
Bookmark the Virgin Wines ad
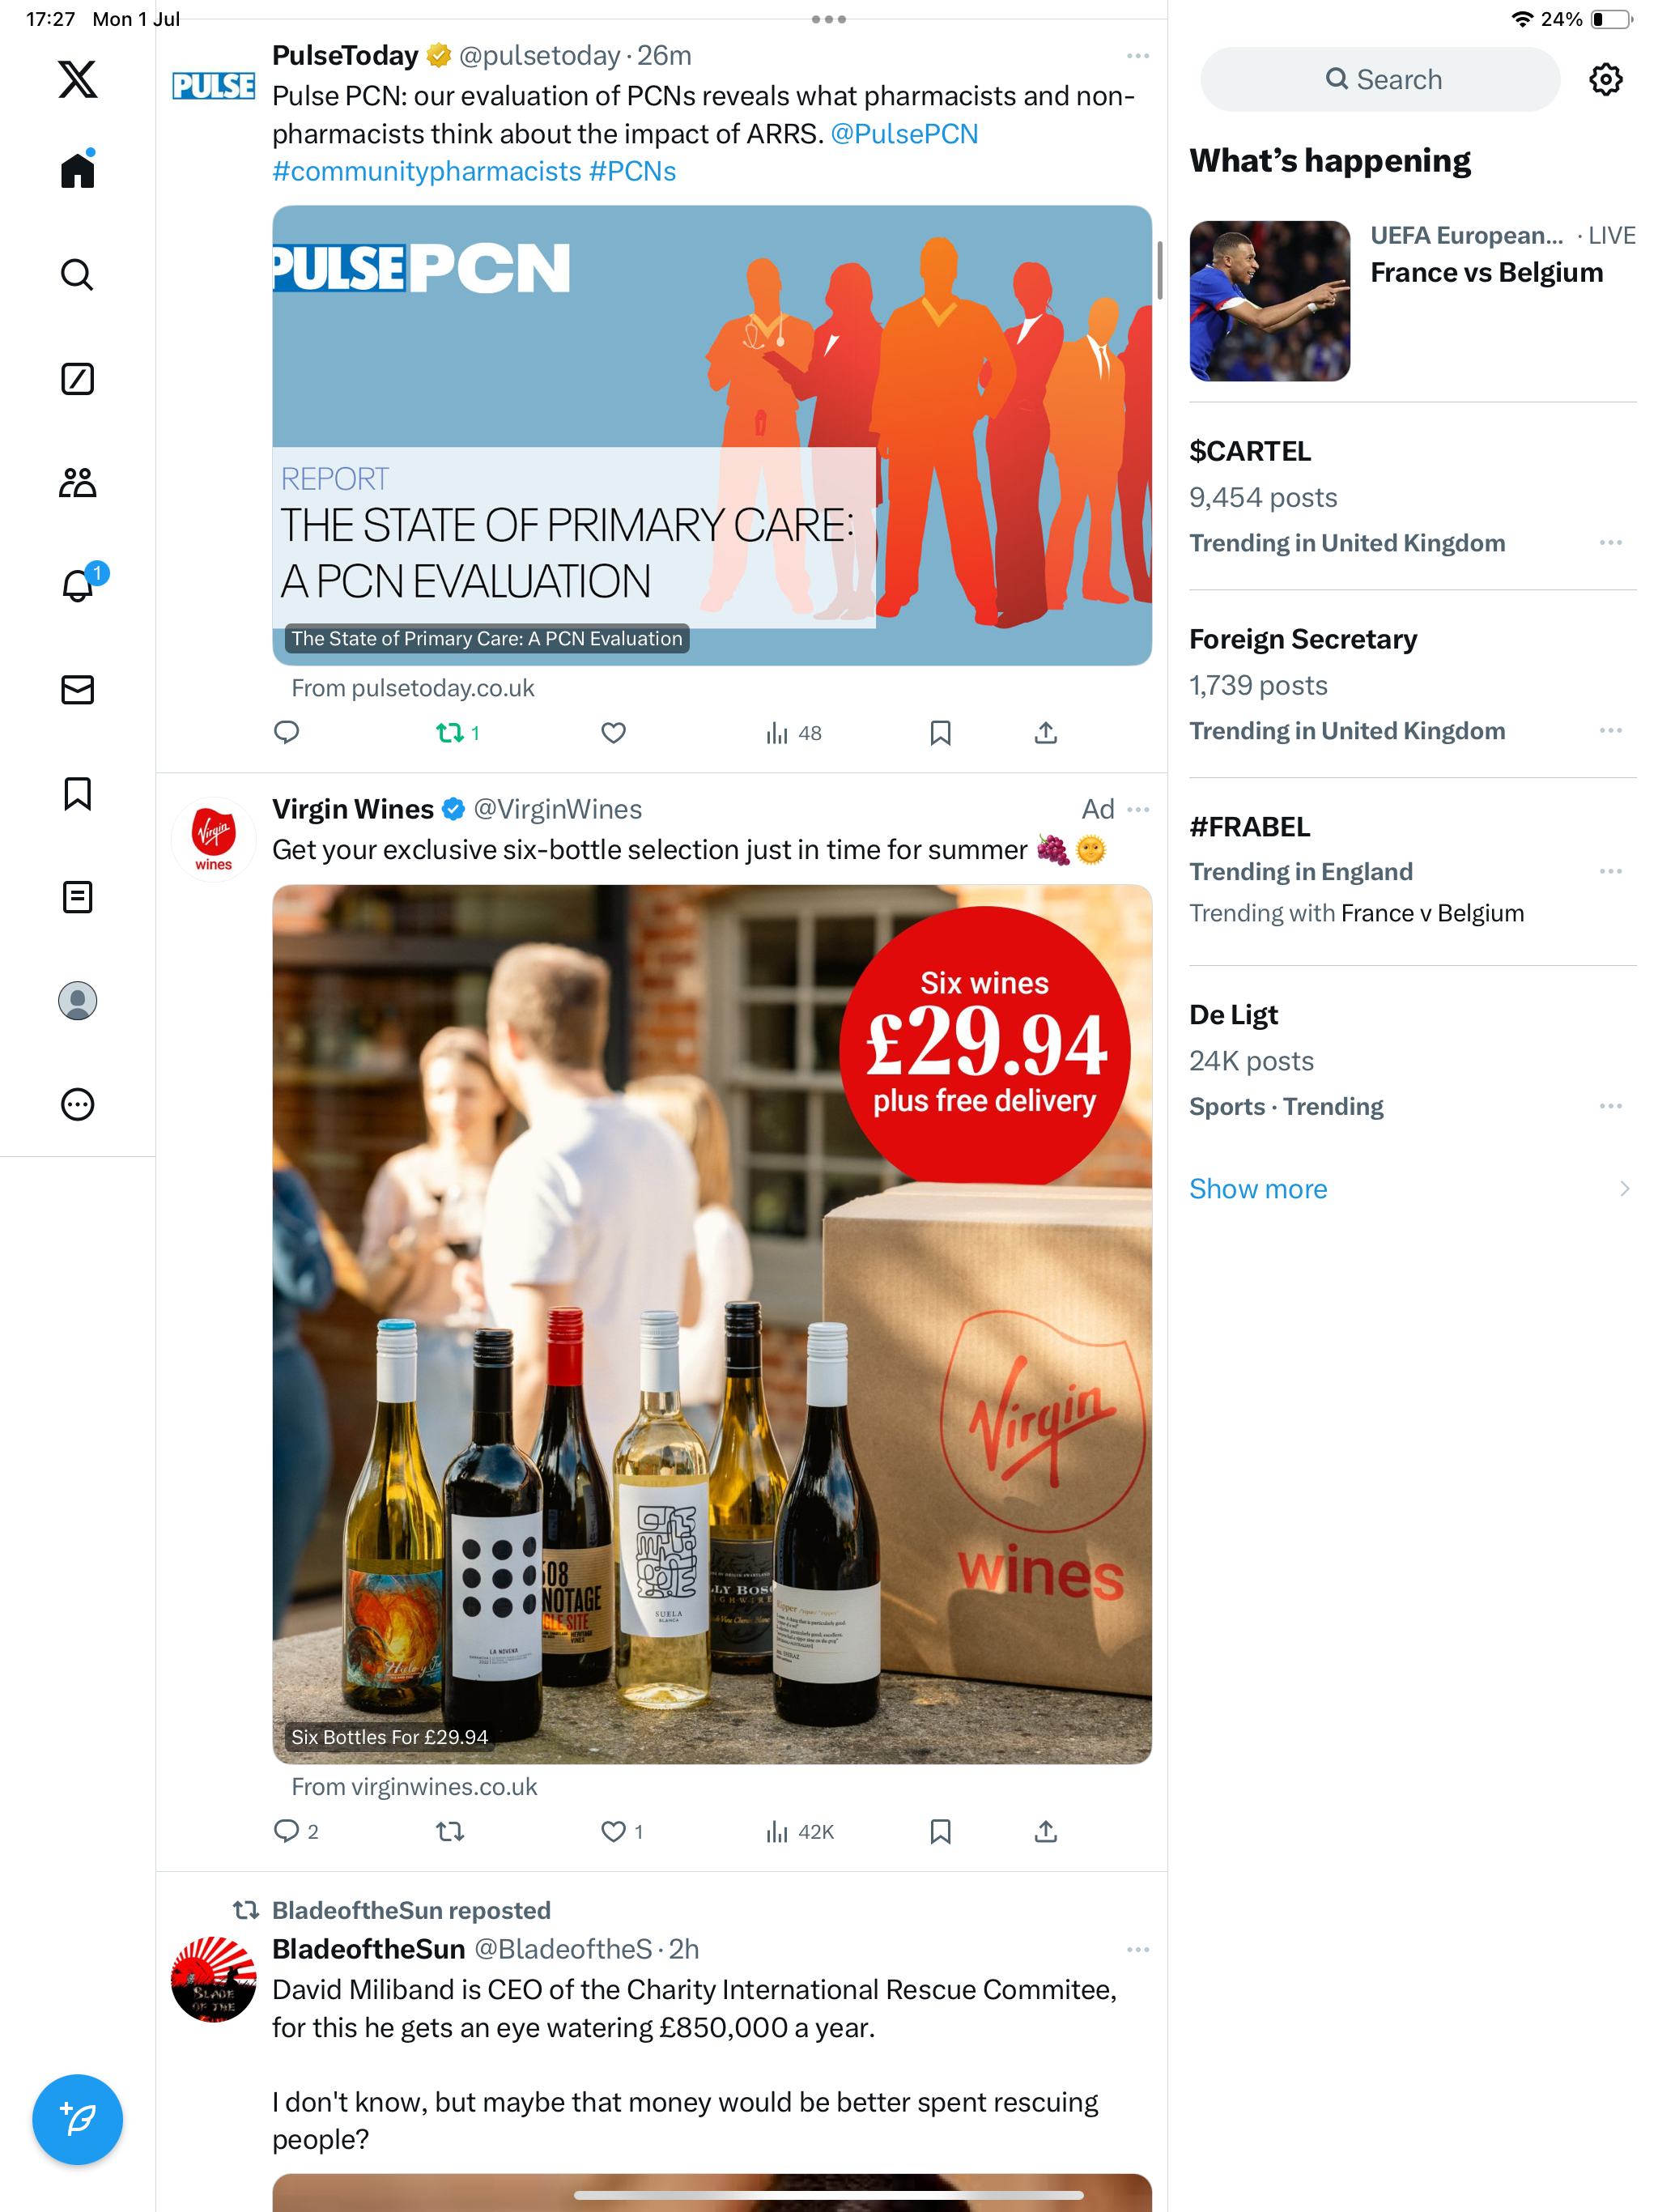coord(940,1831)
